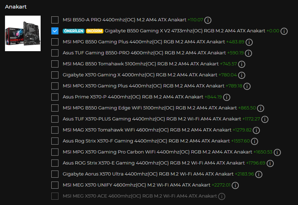Viewport: 298px width, 205px height.
Task: Open details icon for MSI MPG B550 Gaming Edge WiFi
Action: [260, 108]
